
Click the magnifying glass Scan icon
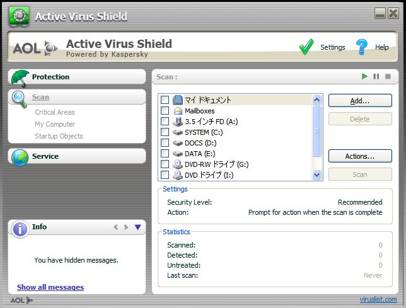click(x=19, y=99)
